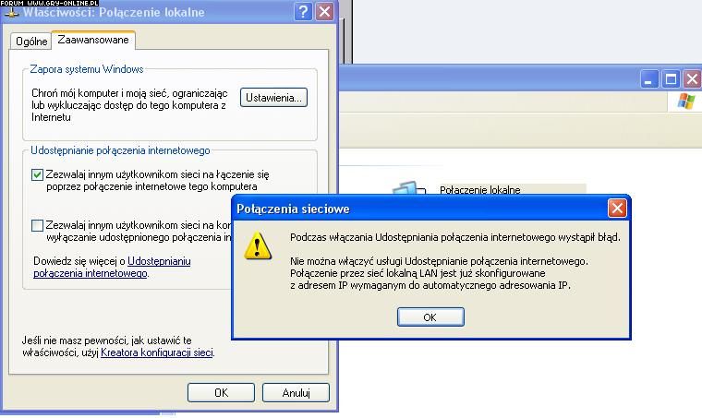702x418 pixels.
Task: Click the title bar icon of Właściwości window
Action: (x=11, y=12)
